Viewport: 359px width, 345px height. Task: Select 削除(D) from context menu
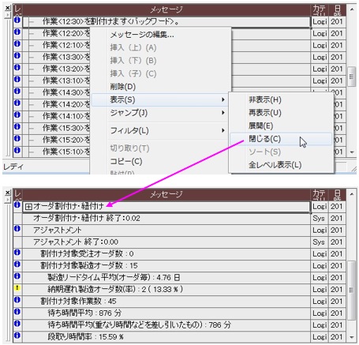point(123,87)
